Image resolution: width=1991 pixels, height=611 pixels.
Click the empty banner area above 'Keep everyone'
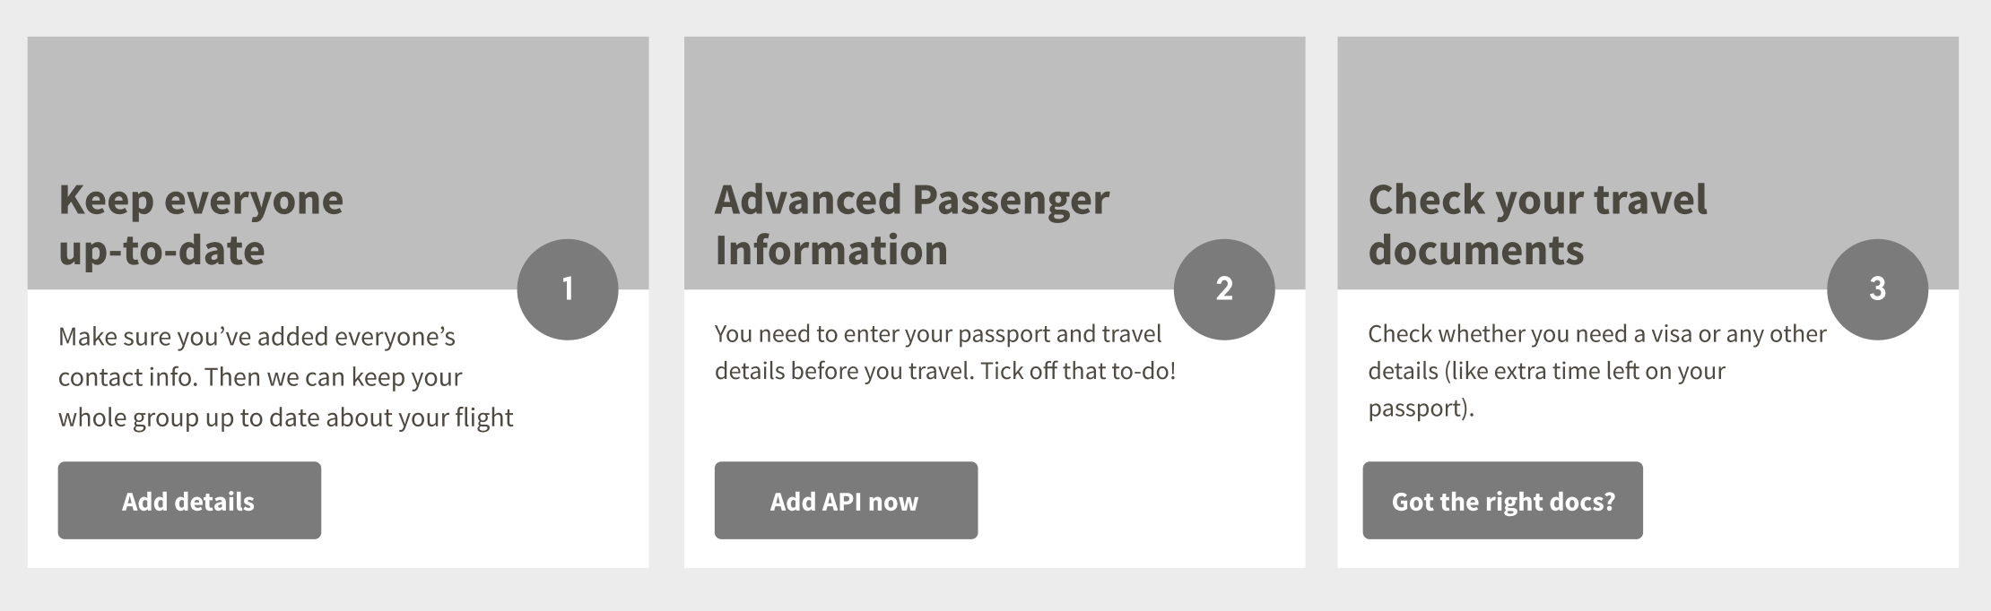pos(337,99)
